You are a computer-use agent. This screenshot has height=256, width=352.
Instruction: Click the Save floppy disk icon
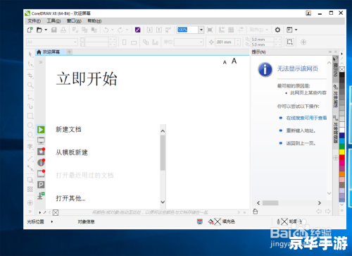(54, 30)
